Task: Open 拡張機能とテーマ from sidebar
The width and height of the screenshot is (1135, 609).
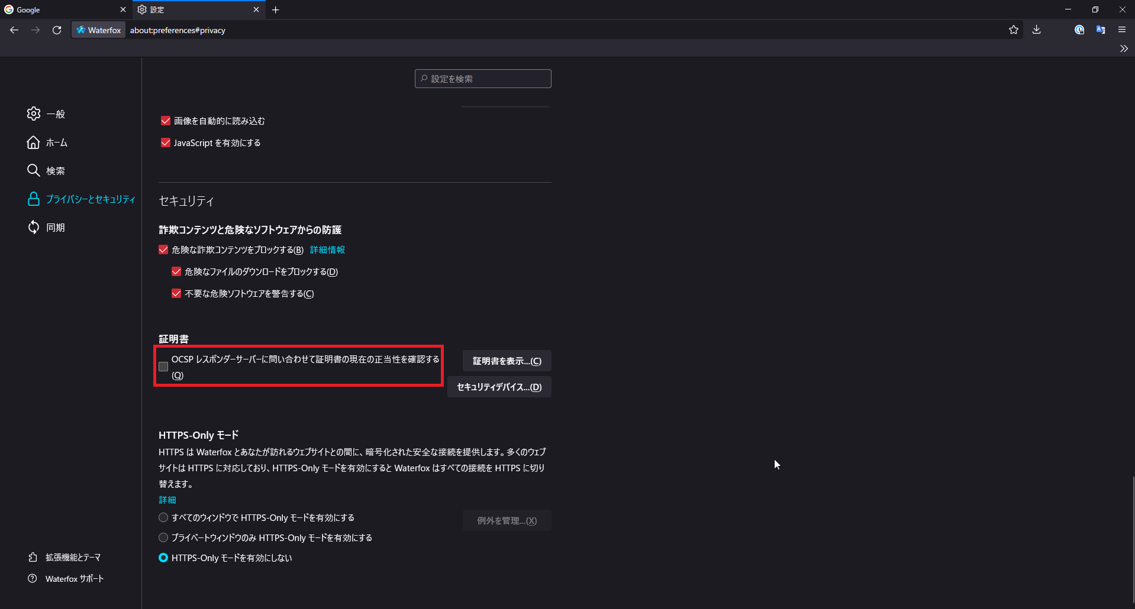Action: point(65,558)
